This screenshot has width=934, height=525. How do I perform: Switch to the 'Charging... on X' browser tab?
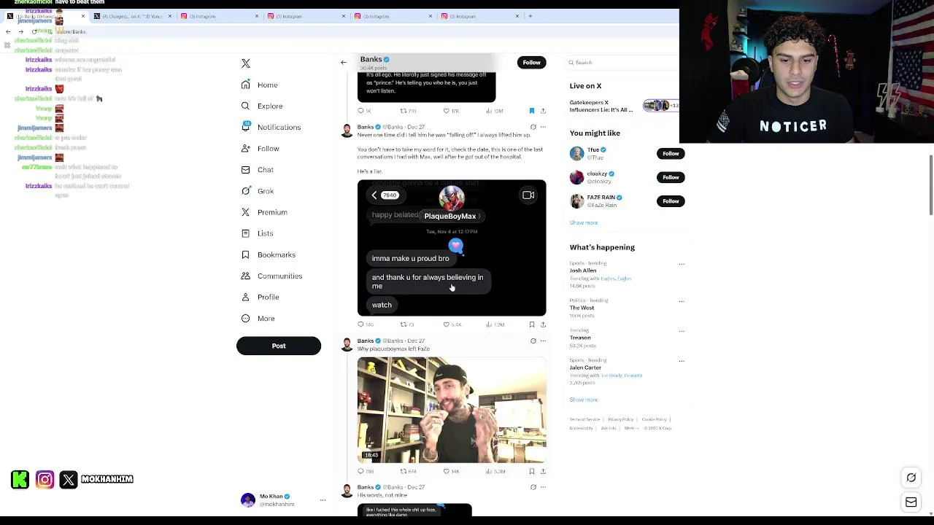click(x=131, y=16)
